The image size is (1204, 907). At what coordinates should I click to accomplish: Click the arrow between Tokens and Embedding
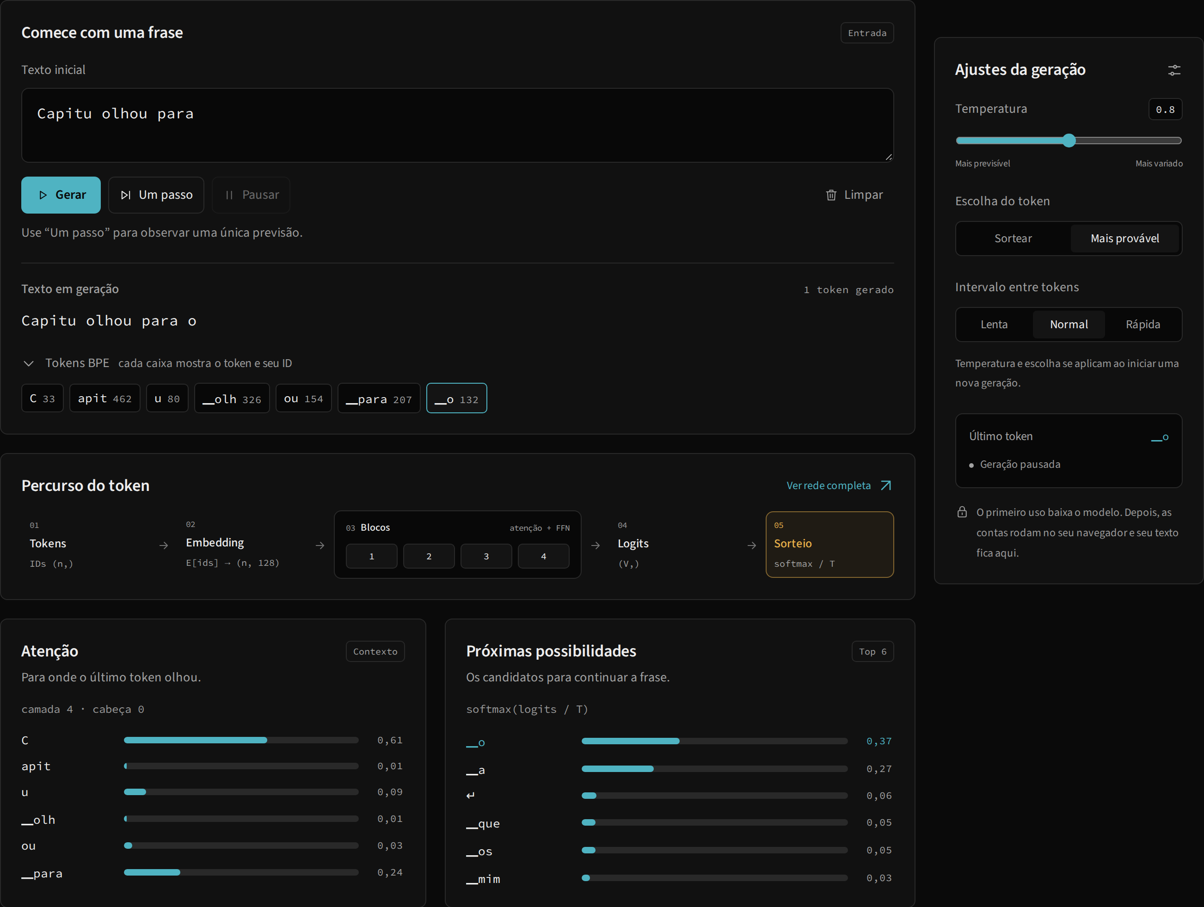163,545
